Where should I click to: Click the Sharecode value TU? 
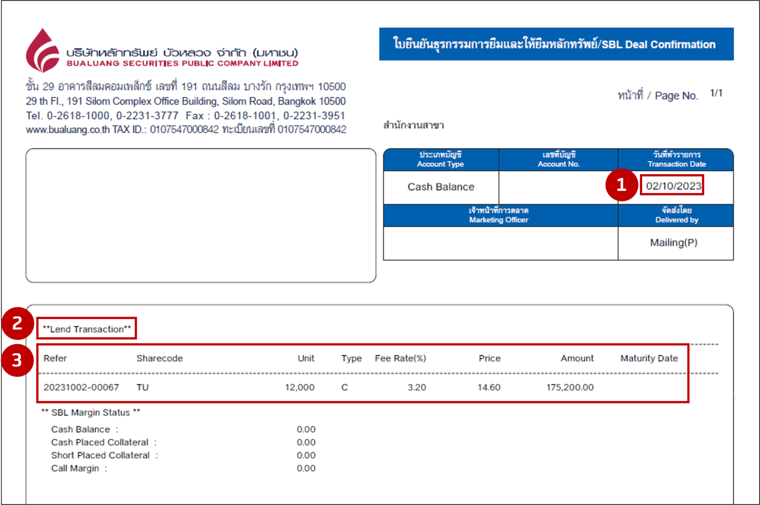tap(142, 387)
